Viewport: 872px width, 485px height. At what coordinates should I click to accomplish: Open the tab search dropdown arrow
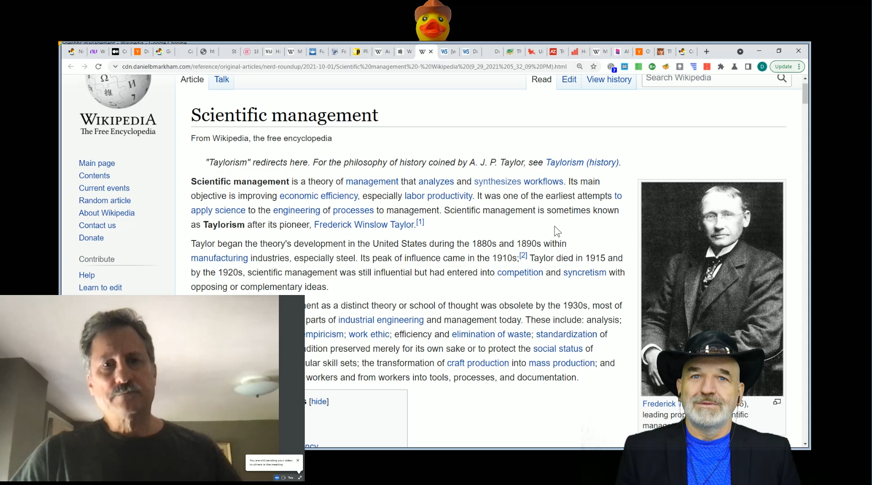click(740, 51)
